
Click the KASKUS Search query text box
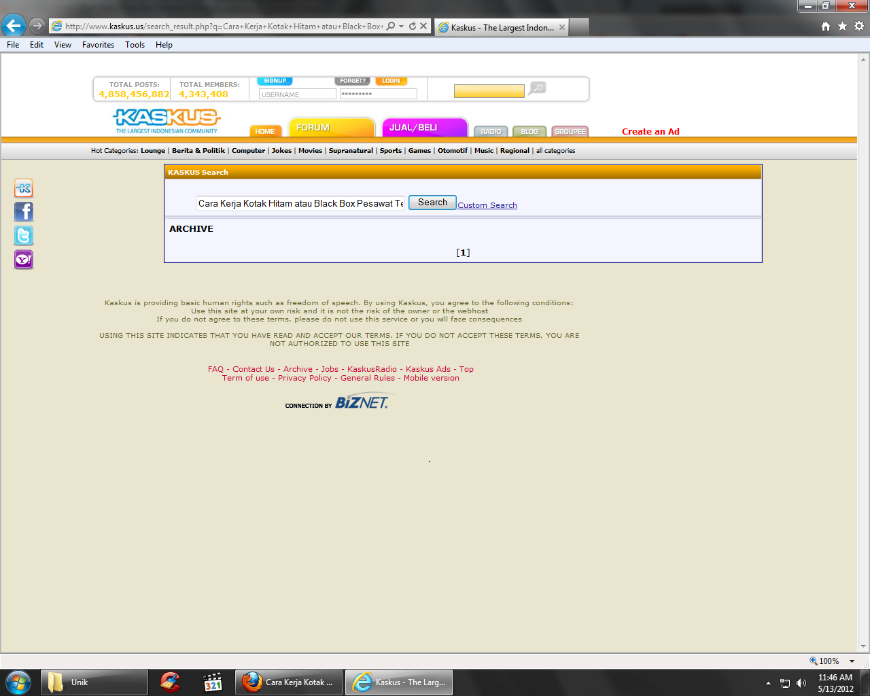pyautogui.click(x=300, y=203)
